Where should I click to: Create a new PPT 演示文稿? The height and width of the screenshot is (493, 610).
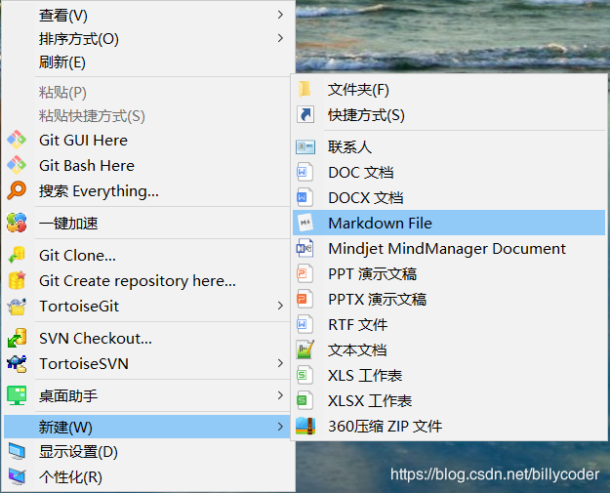tap(449, 273)
